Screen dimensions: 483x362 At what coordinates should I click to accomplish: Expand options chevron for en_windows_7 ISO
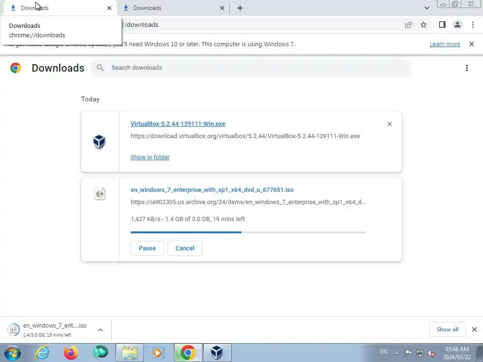(100, 330)
